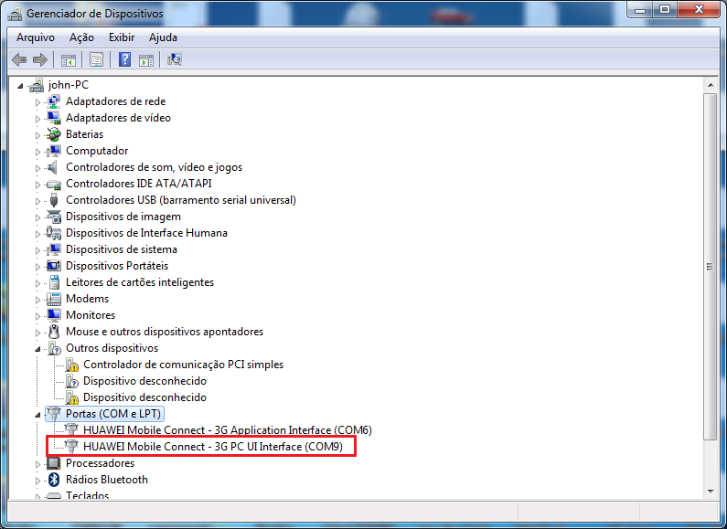Select the Computador label
Image resolution: width=727 pixels, height=529 pixels.
click(x=97, y=151)
